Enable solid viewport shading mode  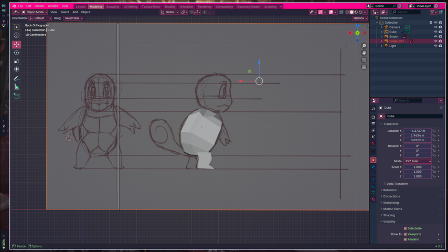click(x=351, y=12)
